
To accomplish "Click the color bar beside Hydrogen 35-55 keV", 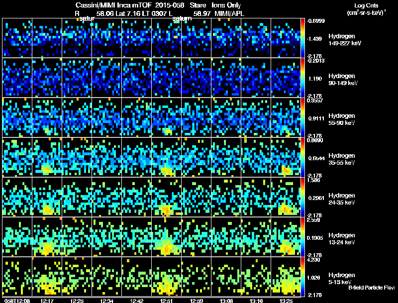I will (x=302, y=157).
